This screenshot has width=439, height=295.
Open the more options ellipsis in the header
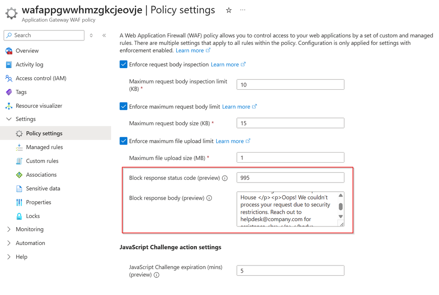pos(243,10)
